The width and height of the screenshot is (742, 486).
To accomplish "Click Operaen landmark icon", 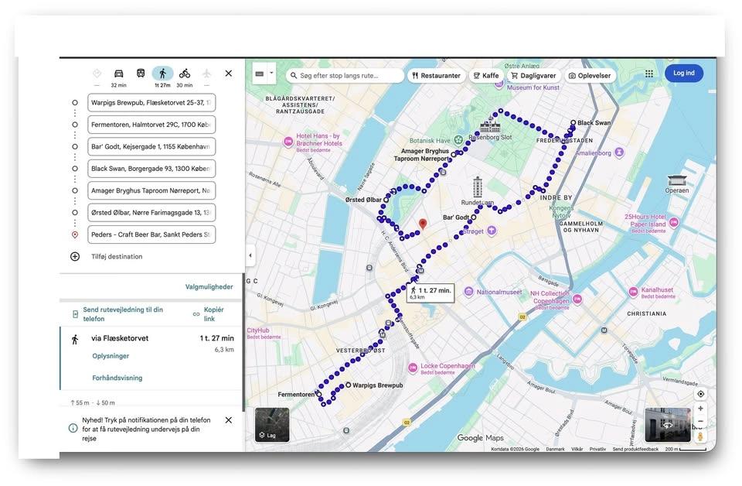I will [677, 180].
